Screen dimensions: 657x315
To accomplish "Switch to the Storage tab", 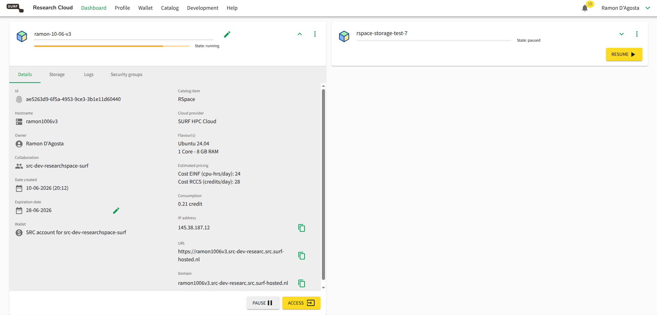I will point(57,75).
